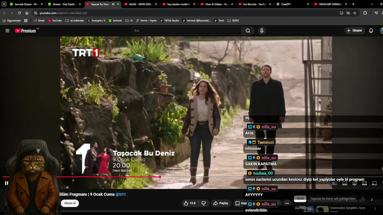Go forward with the browser forward arrow
Viewport: 383px width, 215px height.
(x=12, y=13)
